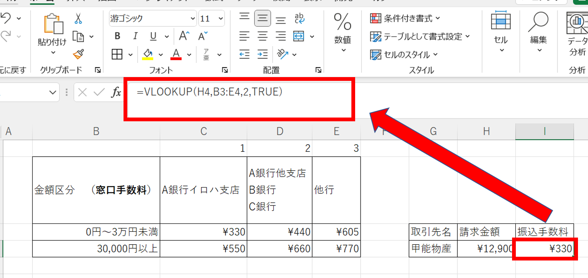
Task: Toggle Bold formatting
Action: (x=118, y=36)
